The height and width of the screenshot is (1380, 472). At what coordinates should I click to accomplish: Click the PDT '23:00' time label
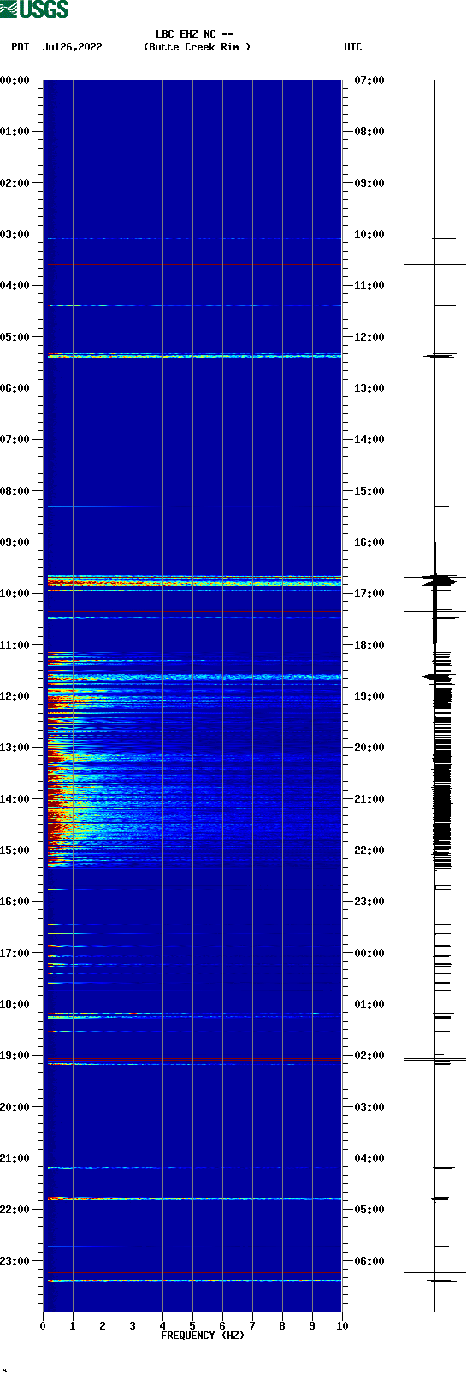pyautogui.click(x=15, y=1261)
